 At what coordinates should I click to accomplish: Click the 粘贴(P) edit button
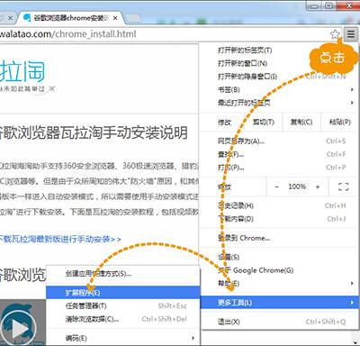339,122
